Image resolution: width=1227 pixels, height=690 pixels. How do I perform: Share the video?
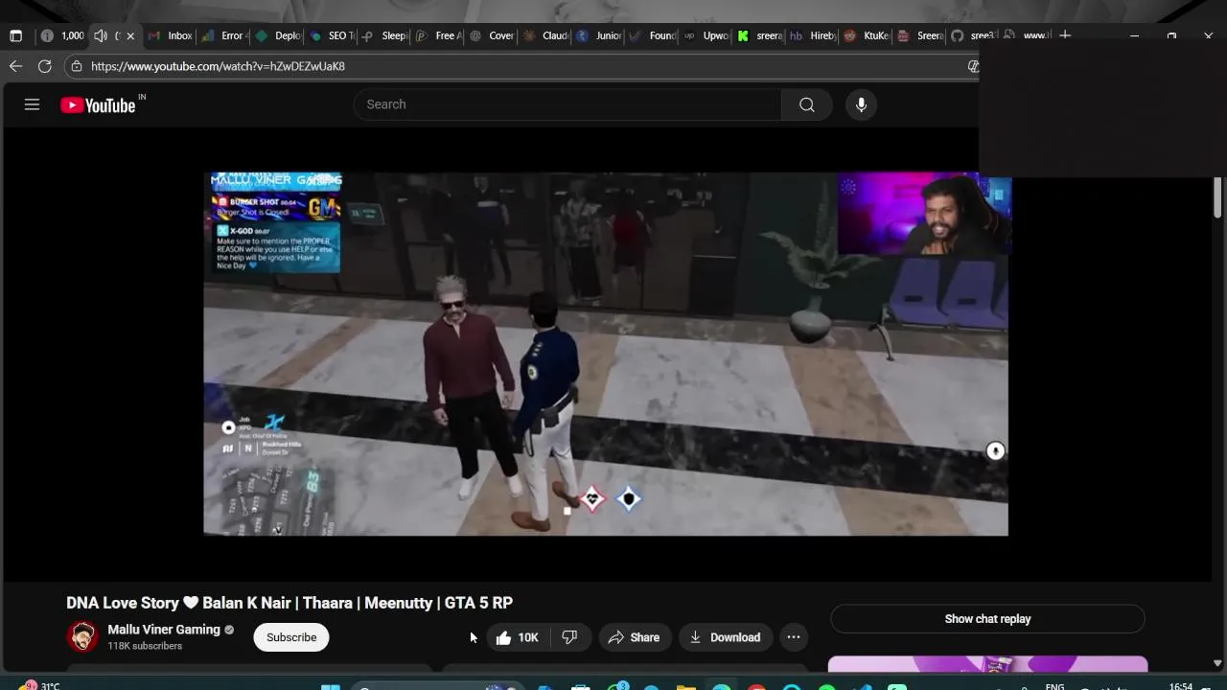pos(634,637)
